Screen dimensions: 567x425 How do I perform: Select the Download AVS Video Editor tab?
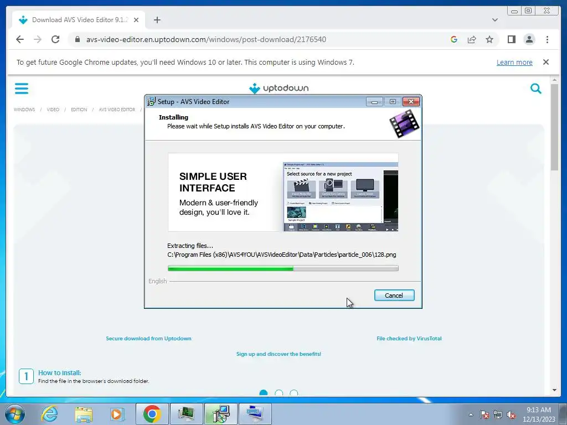[x=79, y=20]
